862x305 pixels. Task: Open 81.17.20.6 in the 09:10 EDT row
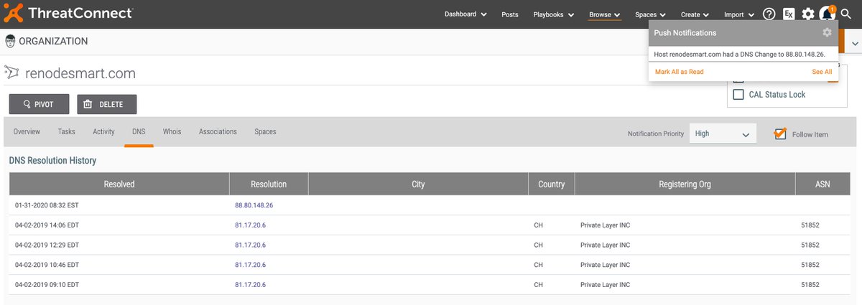(x=250, y=285)
